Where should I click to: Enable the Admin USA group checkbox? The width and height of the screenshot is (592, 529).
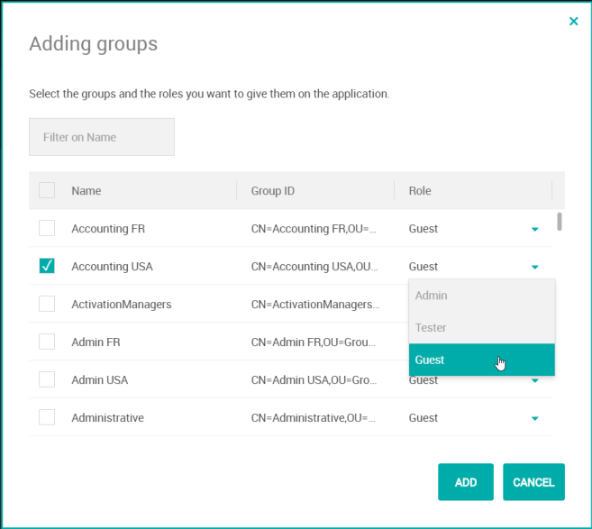[47, 379]
